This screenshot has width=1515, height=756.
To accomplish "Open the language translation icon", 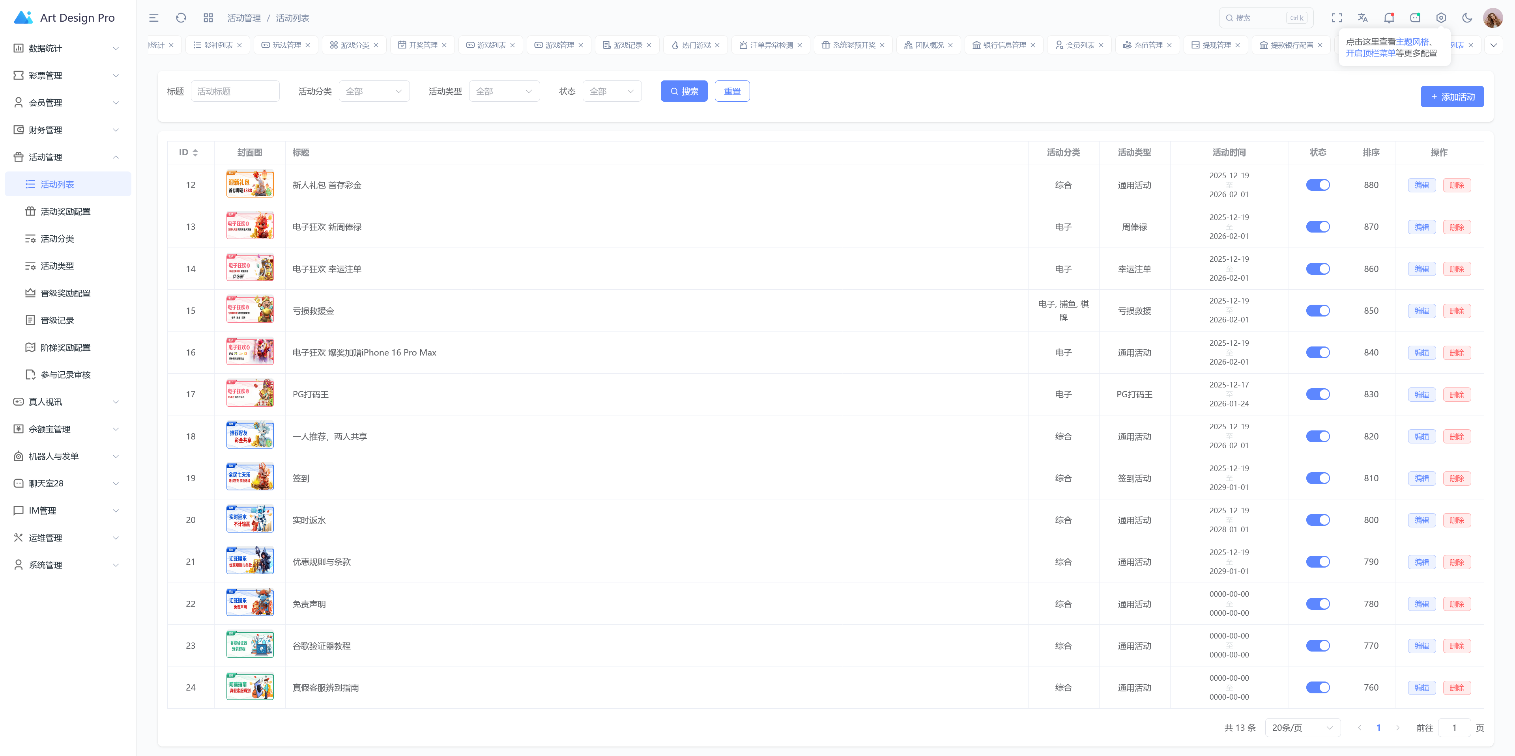I will coord(1363,18).
